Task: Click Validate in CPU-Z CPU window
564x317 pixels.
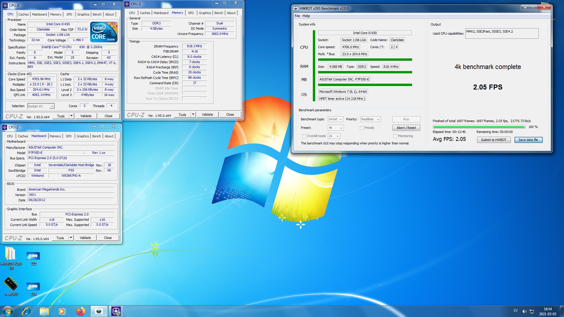Action: pyautogui.click(x=86, y=116)
